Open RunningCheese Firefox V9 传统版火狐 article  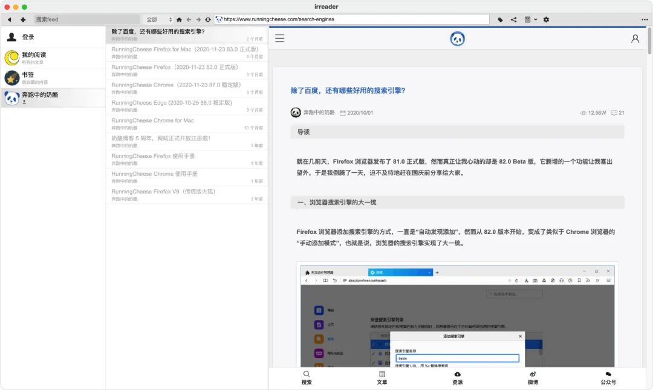click(x=187, y=195)
